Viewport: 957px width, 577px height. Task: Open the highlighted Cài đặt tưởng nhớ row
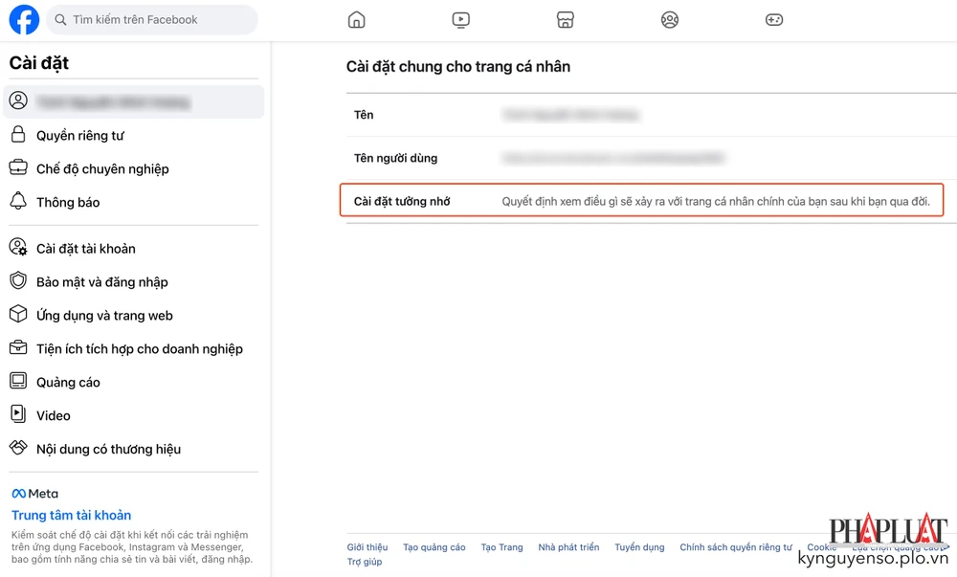[643, 200]
